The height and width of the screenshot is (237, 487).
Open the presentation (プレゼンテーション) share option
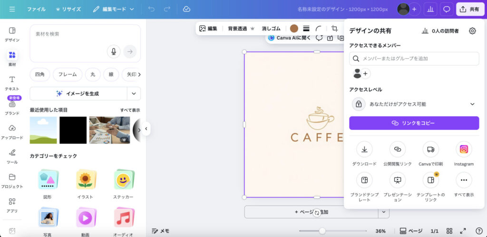tap(398, 180)
